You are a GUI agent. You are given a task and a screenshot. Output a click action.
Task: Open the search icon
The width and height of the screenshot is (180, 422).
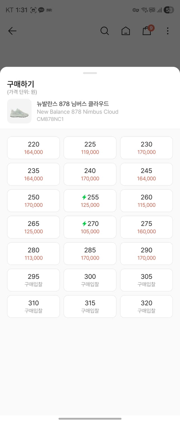(x=105, y=31)
